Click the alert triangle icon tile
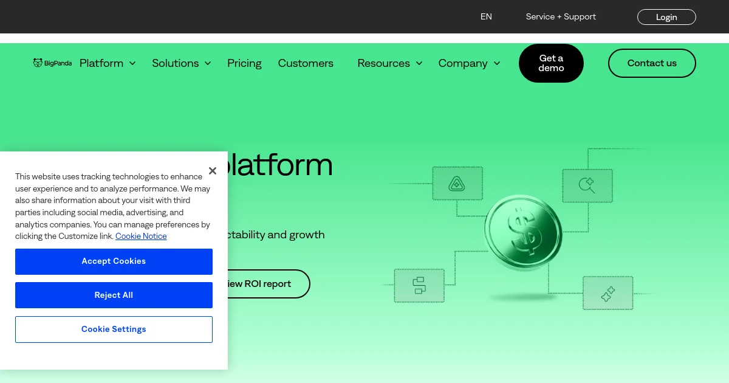This screenshot has height=383, width=729. pyautogui.click(x=457, y=184)
